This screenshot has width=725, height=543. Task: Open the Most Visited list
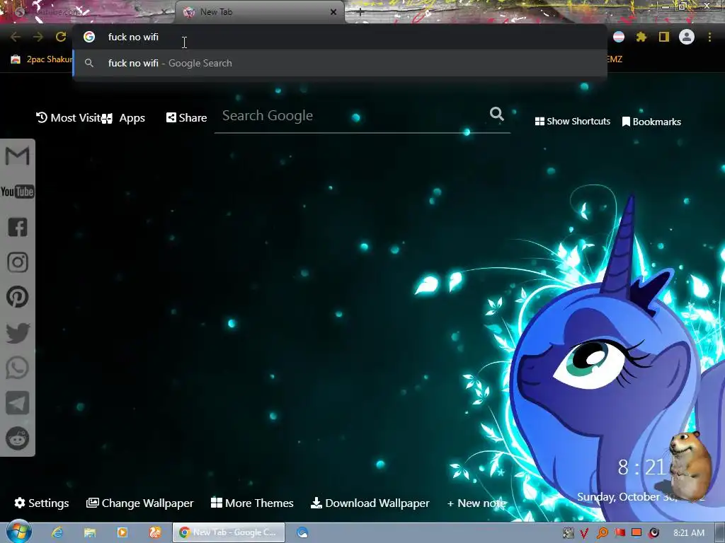click(68, 118)
